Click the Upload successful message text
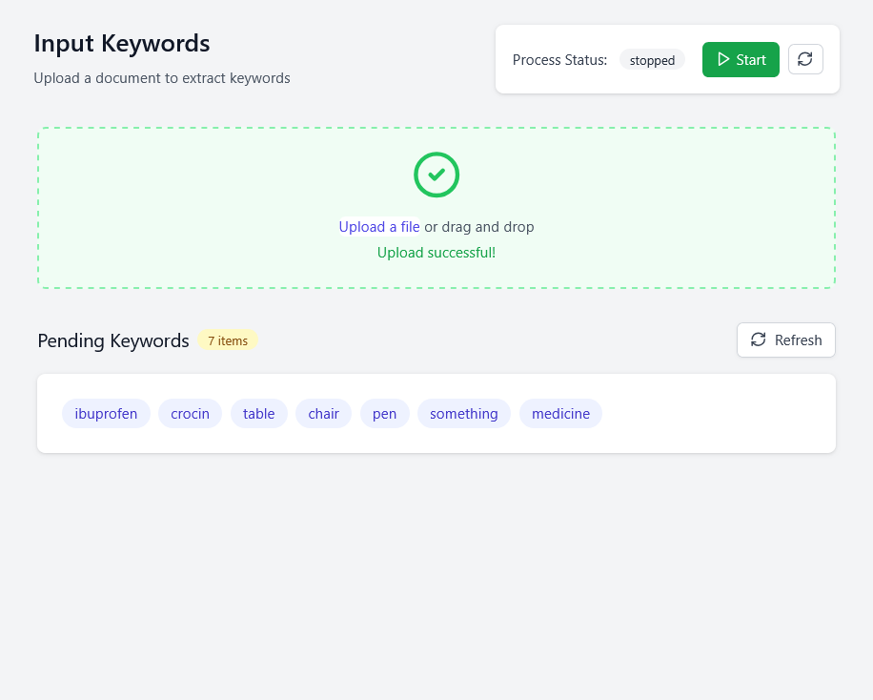The image size is (873, 700). [x=436, y=252]
